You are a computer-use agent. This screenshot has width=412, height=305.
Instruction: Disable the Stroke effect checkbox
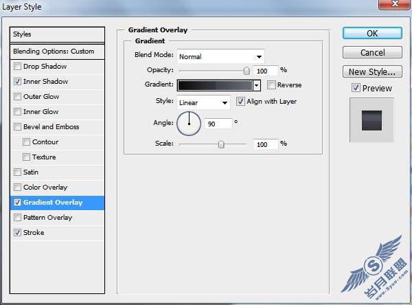point(17,232)
